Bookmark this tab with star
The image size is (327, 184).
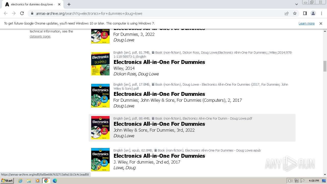pos(295,13)
